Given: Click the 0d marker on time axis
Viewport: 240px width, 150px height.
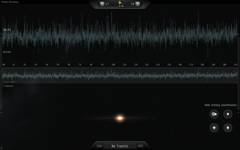Looking at the screenshot, I should (x=4, y=65).
